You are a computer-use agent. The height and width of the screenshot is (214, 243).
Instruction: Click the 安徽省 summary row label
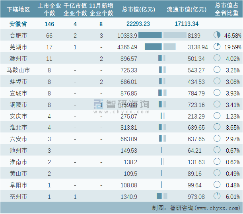18,24
